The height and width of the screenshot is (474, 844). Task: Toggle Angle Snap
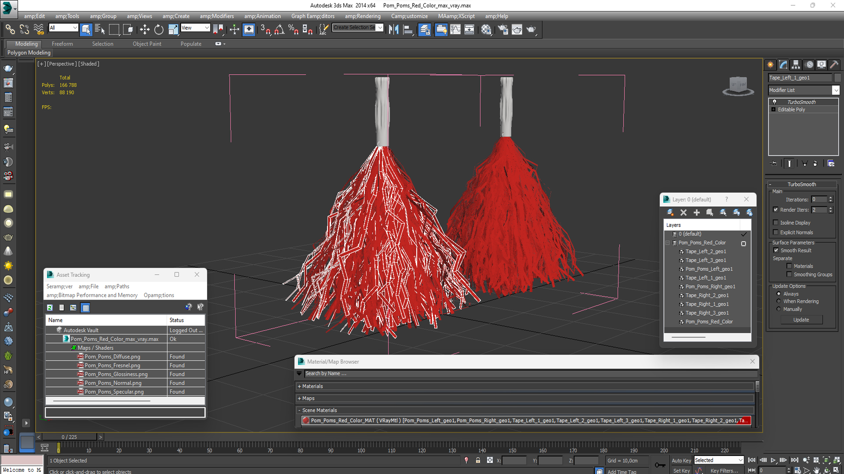(280, 29)
